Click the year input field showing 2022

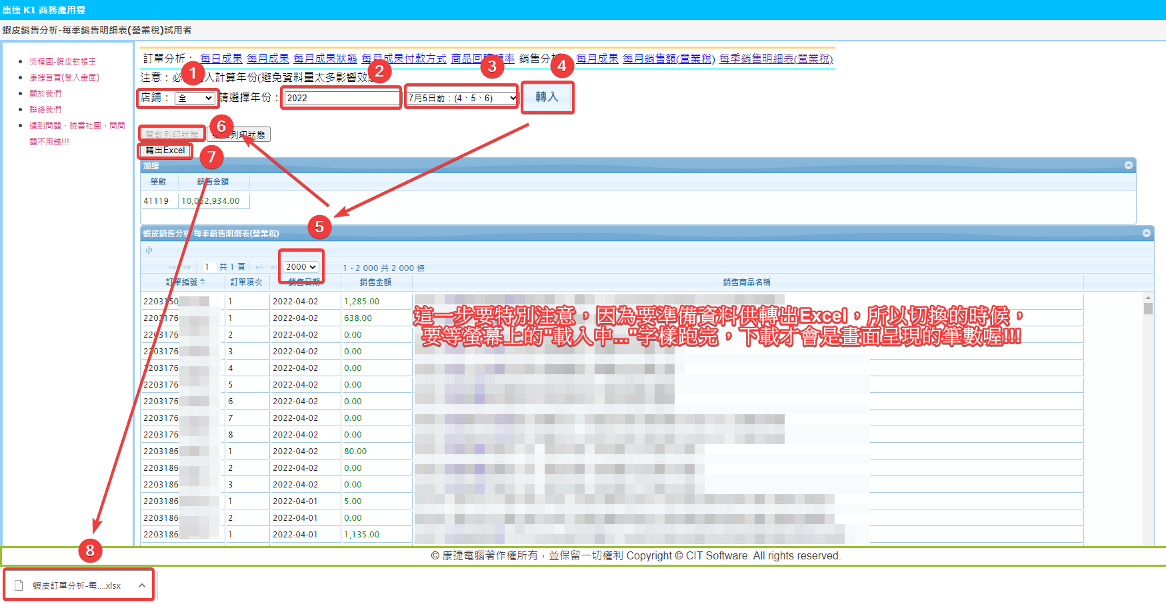341,98
